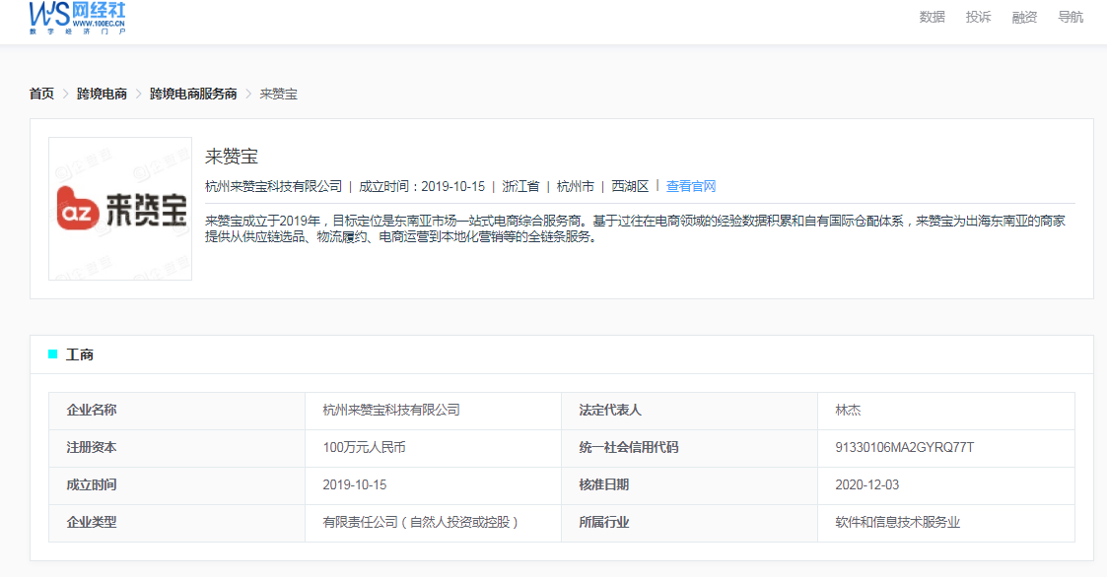Click 成立时间 label cell in the table

click(176, 485)
